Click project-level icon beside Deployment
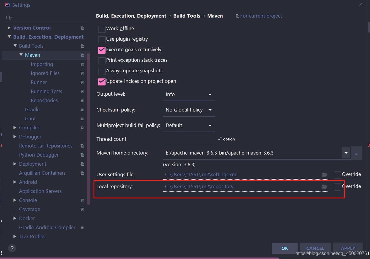The height and width of the screenshot is (259, 370). click(x=82, y=164)
